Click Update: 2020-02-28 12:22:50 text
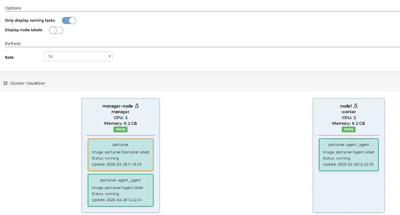Viewport: 400px width, 215px height. click(348, 164)
